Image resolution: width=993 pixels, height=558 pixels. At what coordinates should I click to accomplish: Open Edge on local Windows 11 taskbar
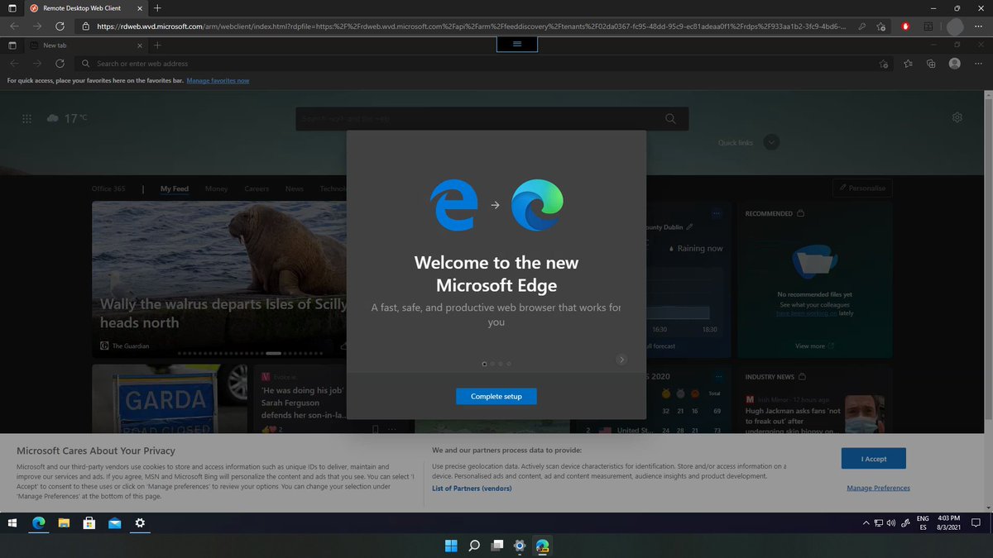tap(542, 546)
